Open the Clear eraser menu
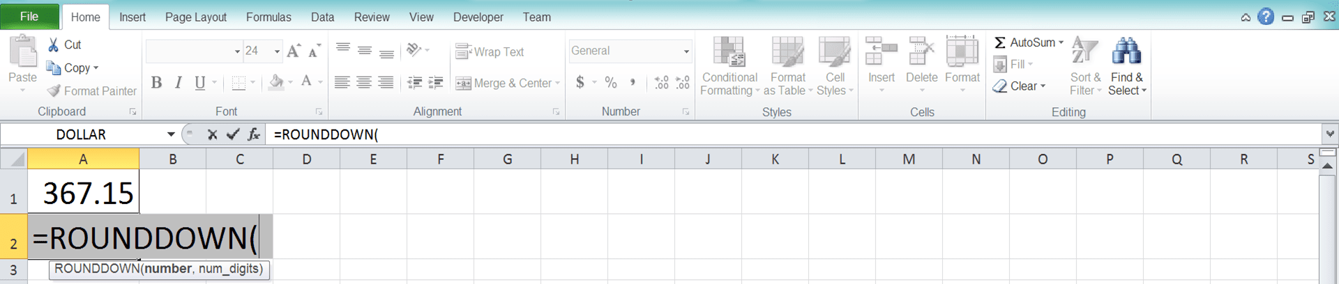Viewport: 1339px width, 284px height. point(1019,86)
